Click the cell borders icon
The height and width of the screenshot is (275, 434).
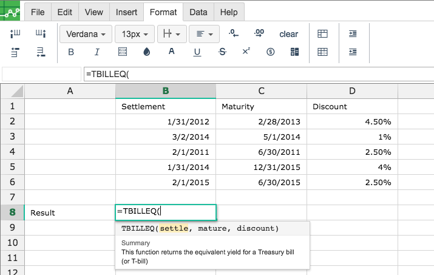tap(123, 52)
